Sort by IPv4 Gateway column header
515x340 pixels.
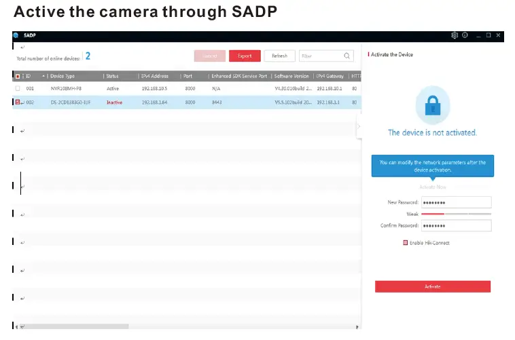[x=330, y=76]
